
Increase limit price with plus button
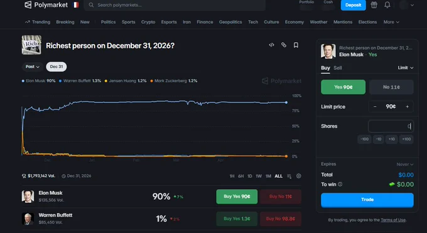407,107
